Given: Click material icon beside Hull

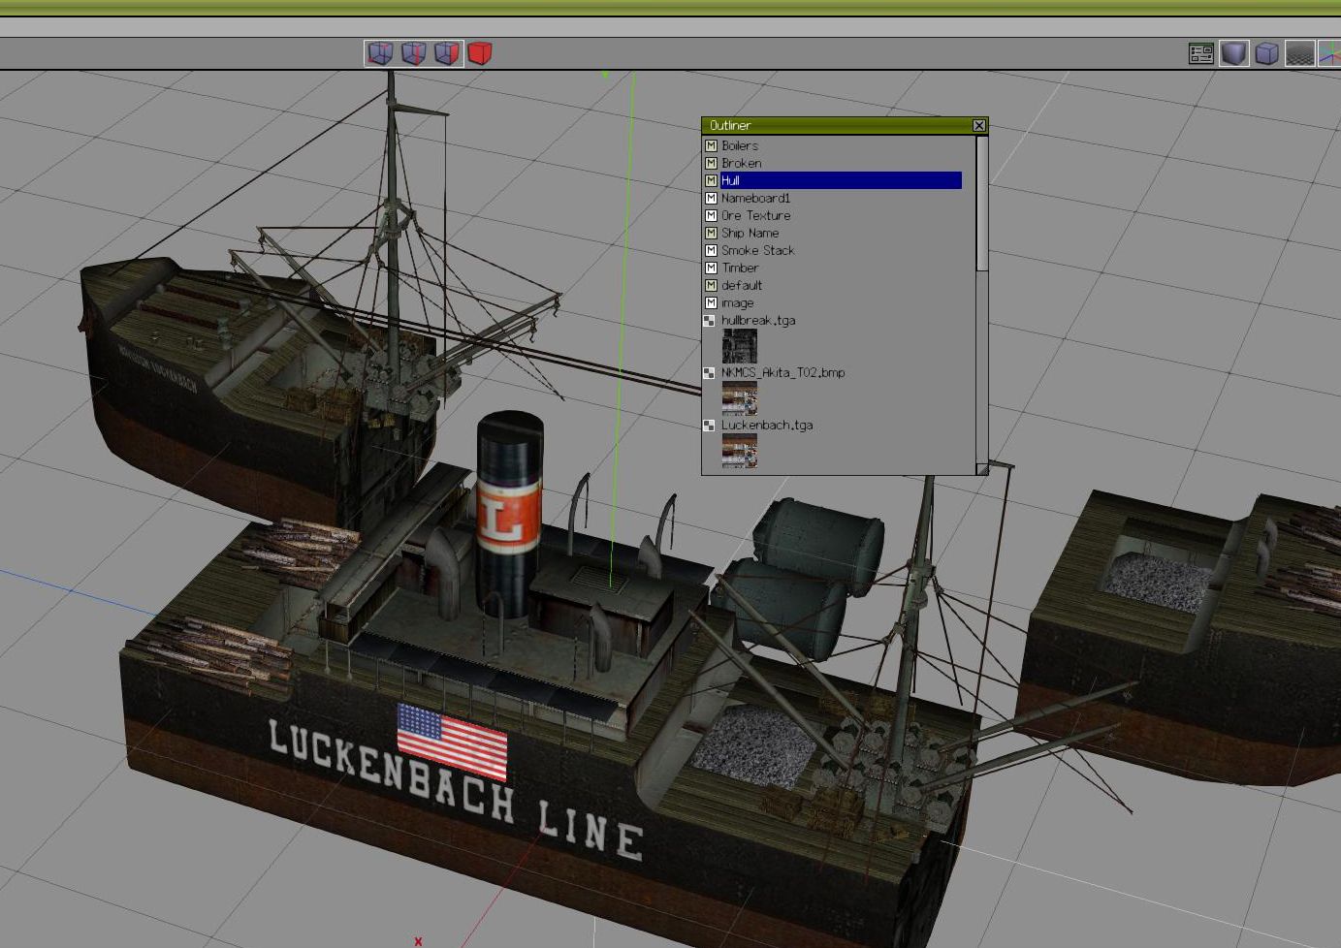Looking at the screenshot, I should pyautogui.click(x=711, y=180).
